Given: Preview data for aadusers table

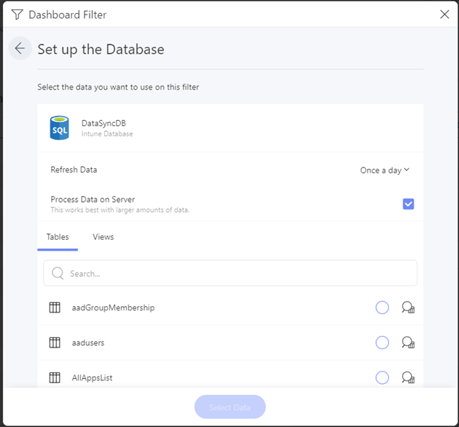Looking at the screenshot, I should (408, 342).
